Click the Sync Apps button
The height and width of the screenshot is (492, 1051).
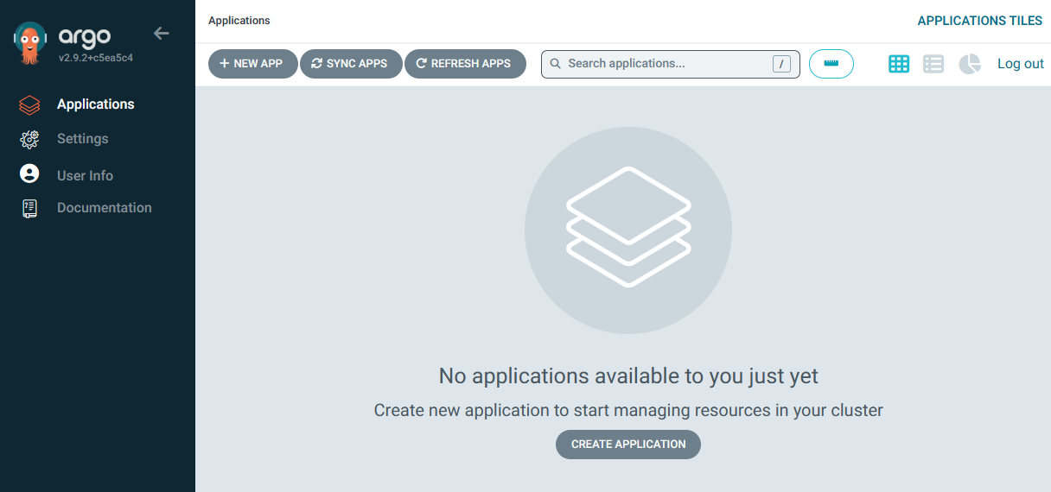(x=351, y=64)
